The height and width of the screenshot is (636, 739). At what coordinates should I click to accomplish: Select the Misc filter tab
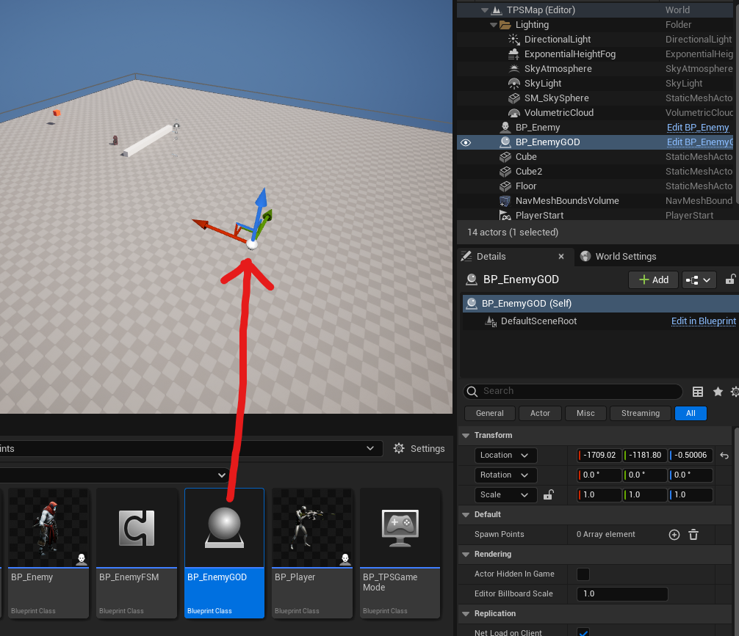pyautogui.click(x=585, y=413)
